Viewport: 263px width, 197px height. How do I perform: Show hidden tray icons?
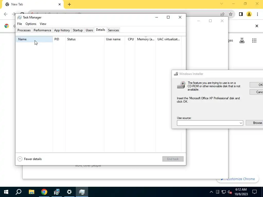211,192
